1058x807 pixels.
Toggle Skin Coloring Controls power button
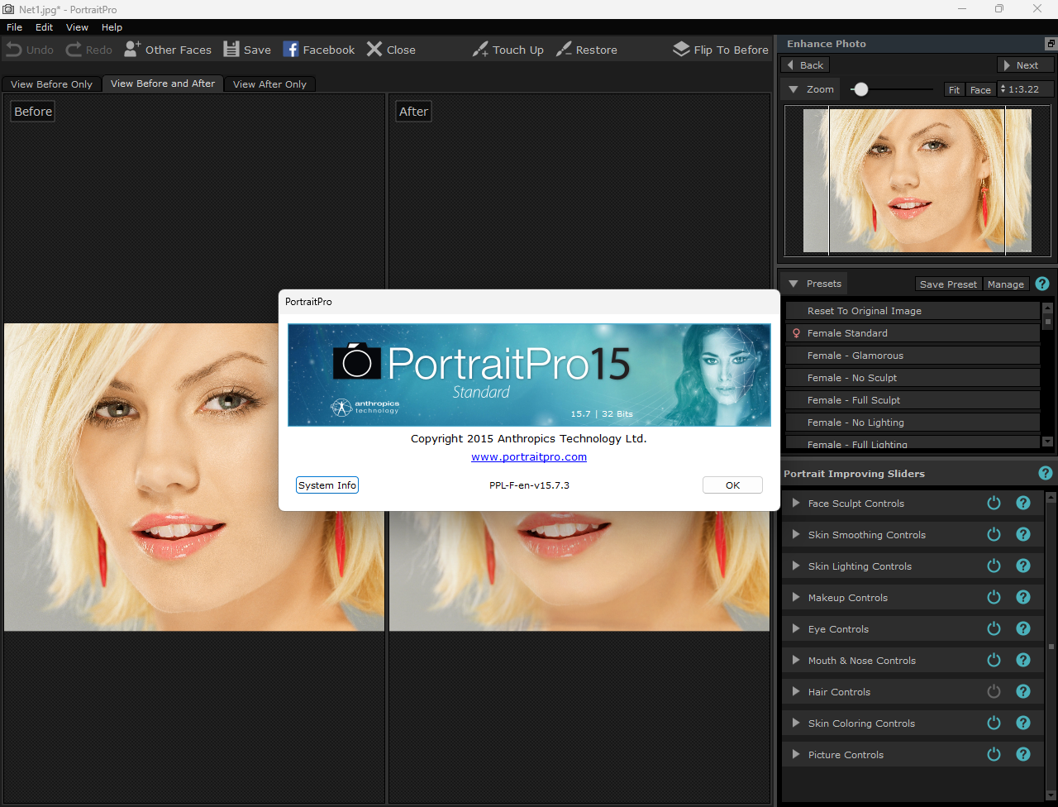click(994, 723)
